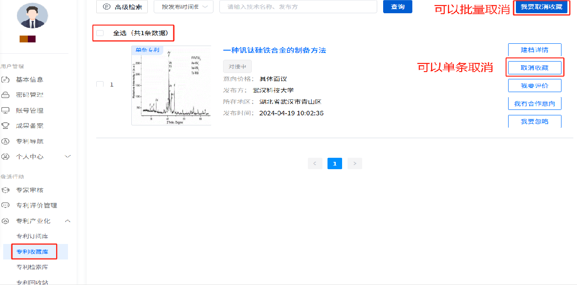The width and height of the screenshot is (577, 285).
Task: Click the user avatar picture
Action: coord(32,16)
